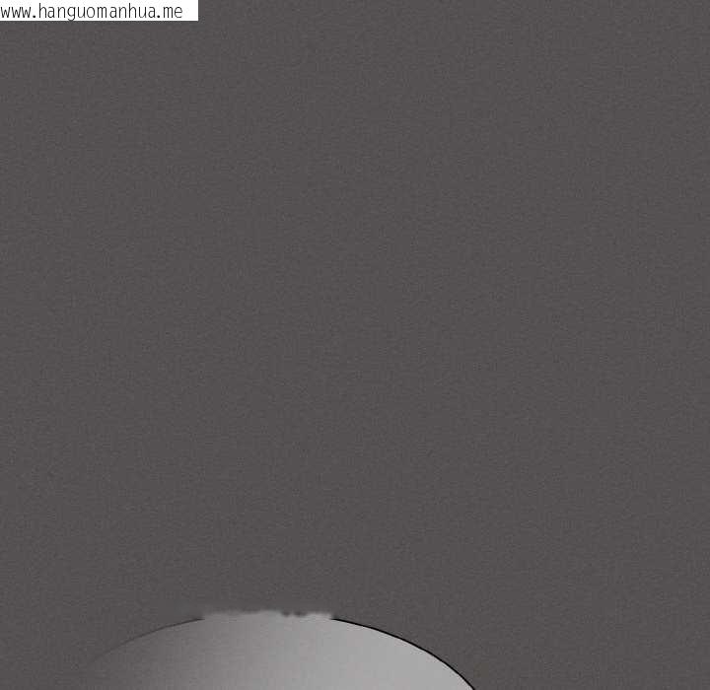Click the blurred smudge atop the rounded shape
The width and height of the screenshot is (710, 690).
[x=266, y=615]
